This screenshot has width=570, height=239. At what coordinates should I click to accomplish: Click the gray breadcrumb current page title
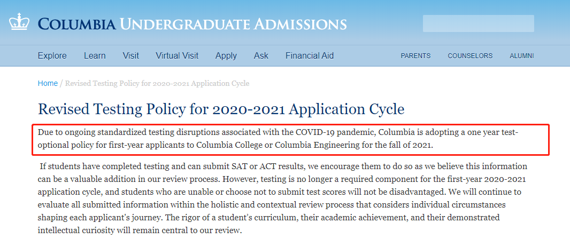click(x=157, y=83)
